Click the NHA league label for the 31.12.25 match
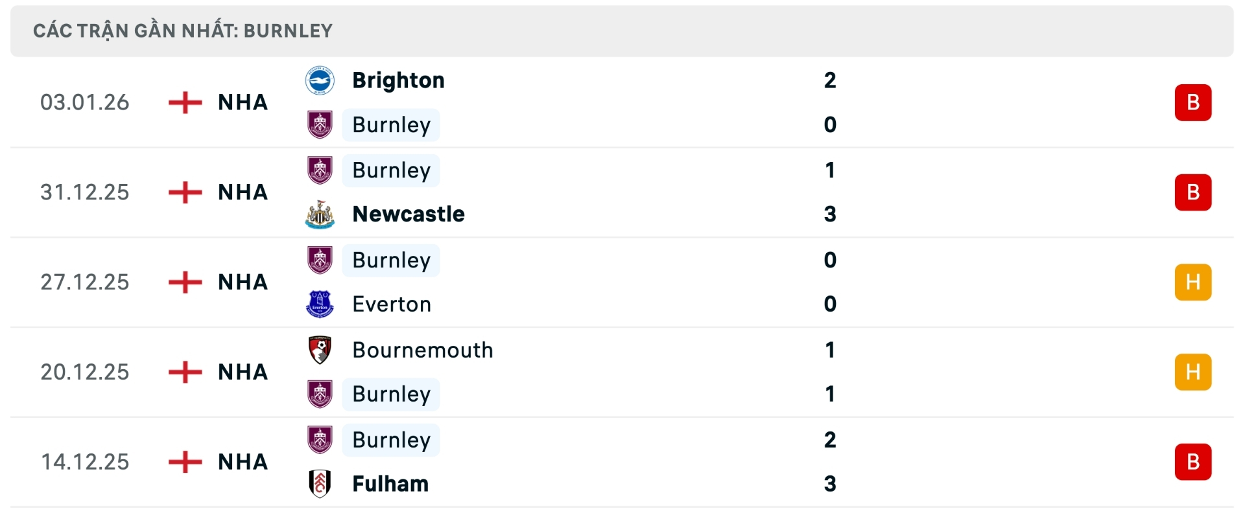Viewport: 1245px width, 513px height. pos(242,192)
